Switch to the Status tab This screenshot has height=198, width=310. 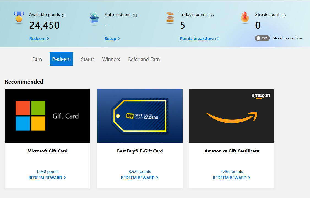[x=88, y=59]
